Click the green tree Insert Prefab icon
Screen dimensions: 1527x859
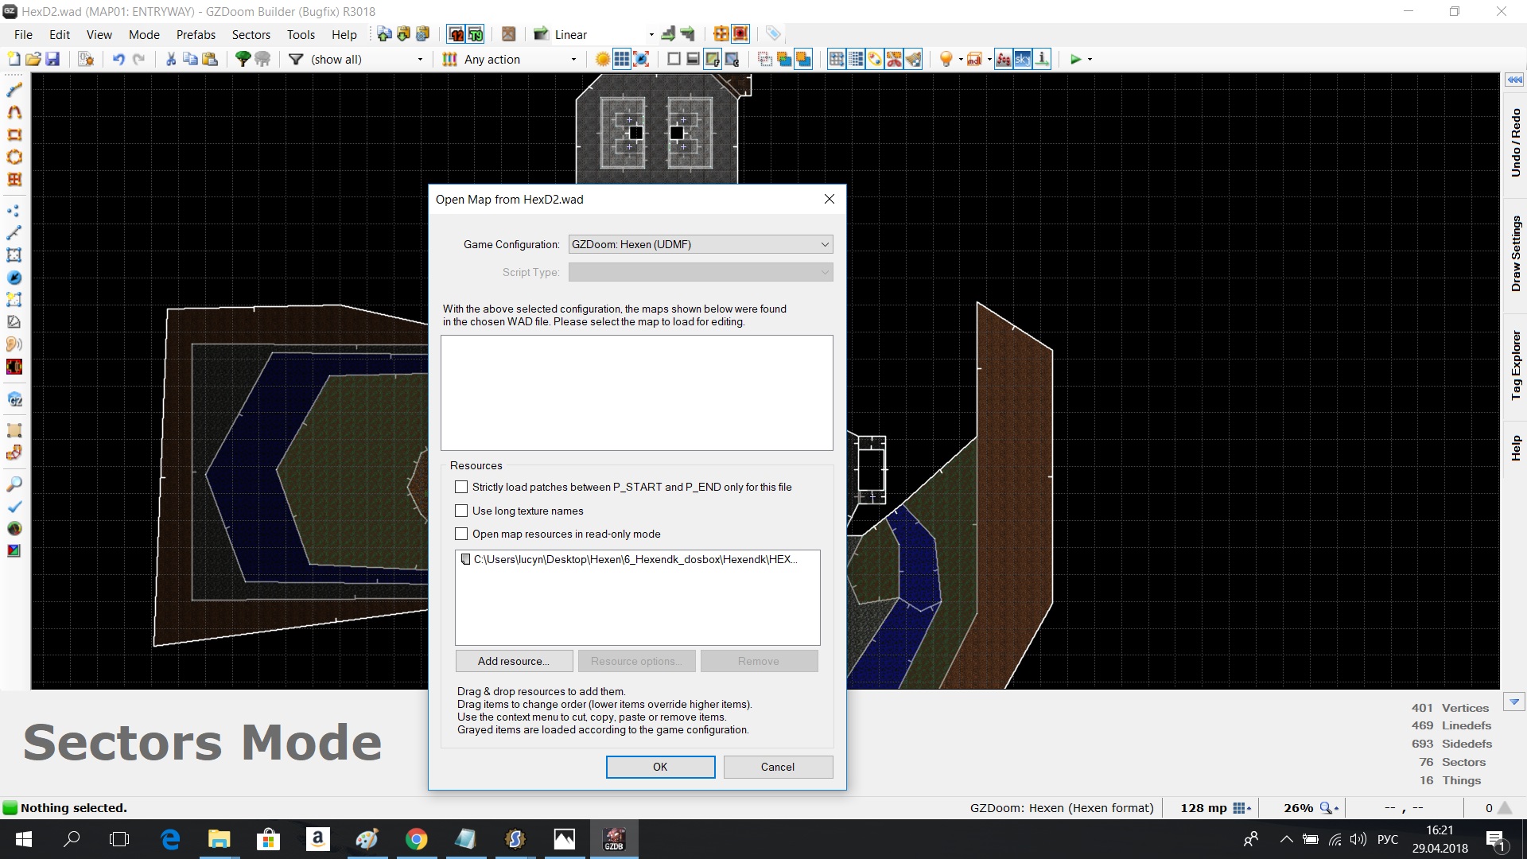pyautogui.click(x=243, y=59)
